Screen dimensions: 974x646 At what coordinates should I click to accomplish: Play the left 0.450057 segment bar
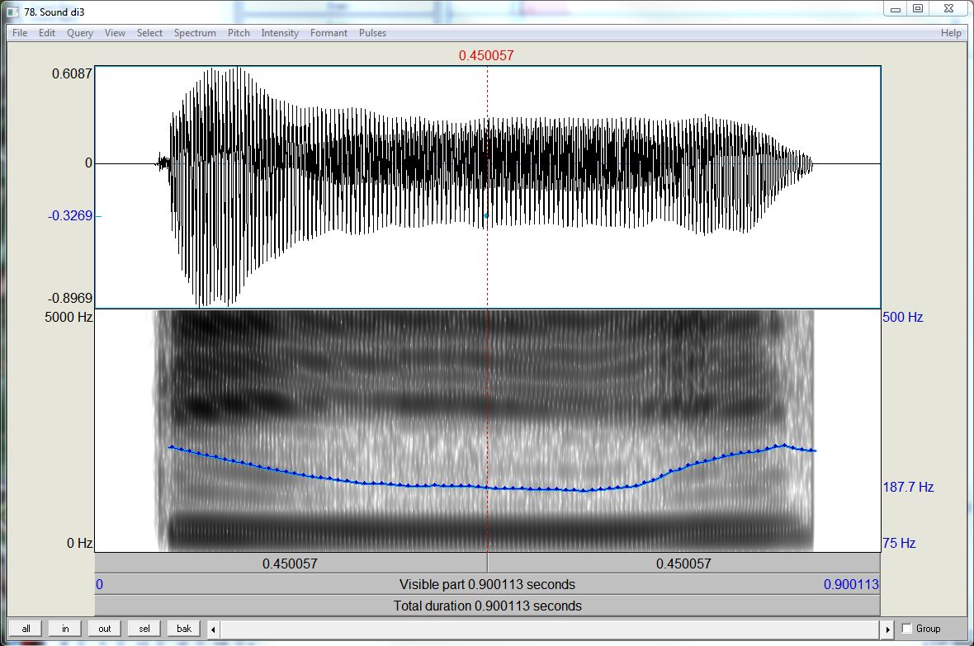pyautogui.click(x=291, y=563)
